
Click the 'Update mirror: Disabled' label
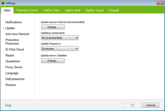pyautogui.click(x=54, y=55)
